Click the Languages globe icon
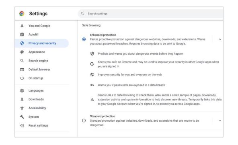 (22, 90)
